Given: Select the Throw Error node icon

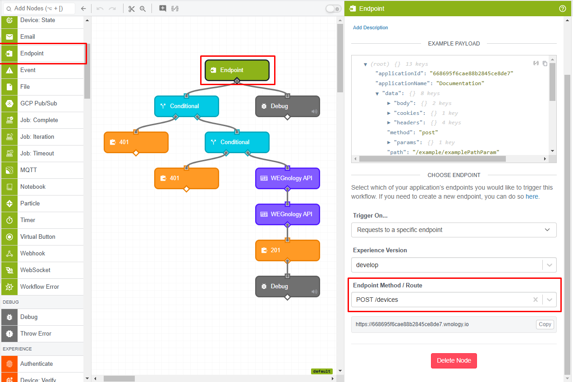Looking at the screenshot, I should tap(9, 333).
